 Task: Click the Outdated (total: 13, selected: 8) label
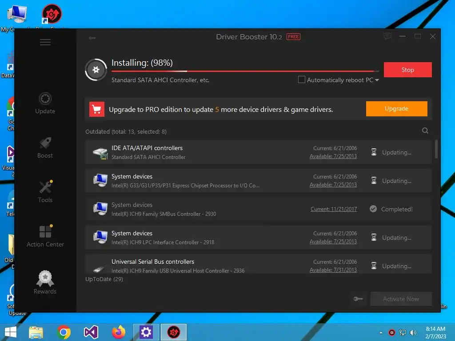coord(126,131)
